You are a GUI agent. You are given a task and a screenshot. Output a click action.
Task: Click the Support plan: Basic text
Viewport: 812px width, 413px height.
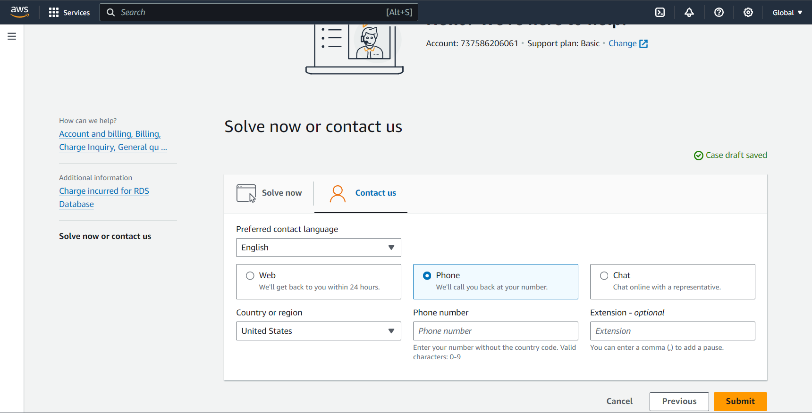[x=563, y=43]
